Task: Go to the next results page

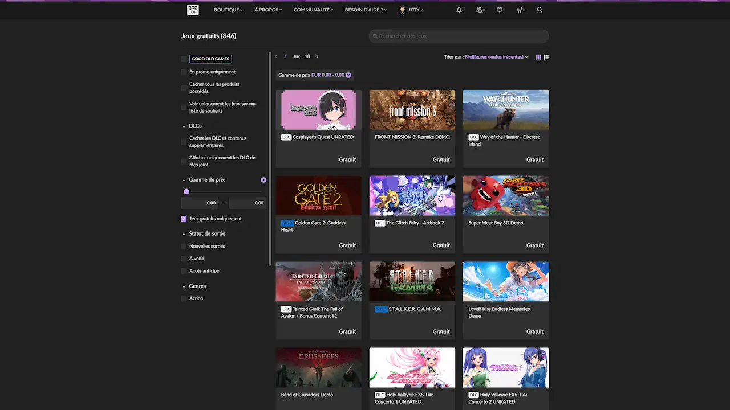Action: (317, 56)
